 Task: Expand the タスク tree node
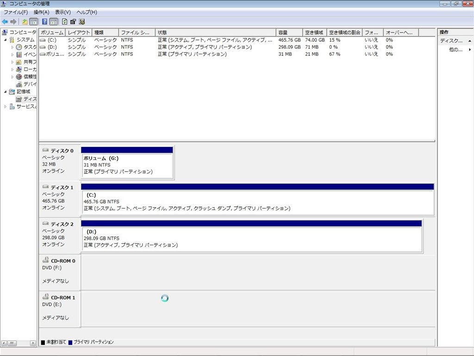[12, 47]
